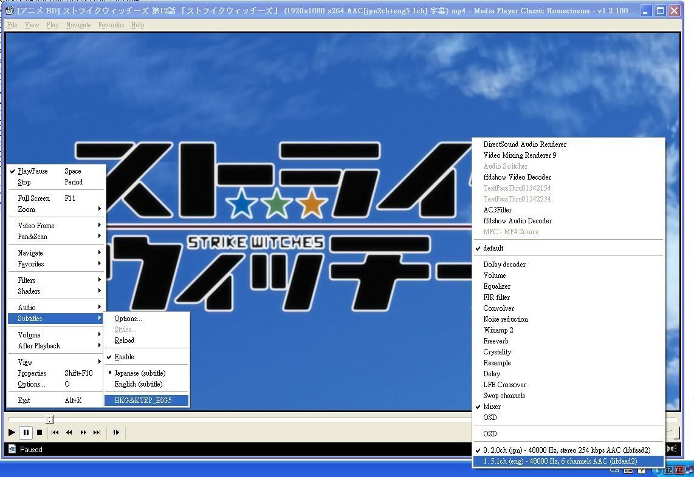Screen dimensions: 694x477
Task: Open the View menu in the menu bar
Action: tap(32, 25)
